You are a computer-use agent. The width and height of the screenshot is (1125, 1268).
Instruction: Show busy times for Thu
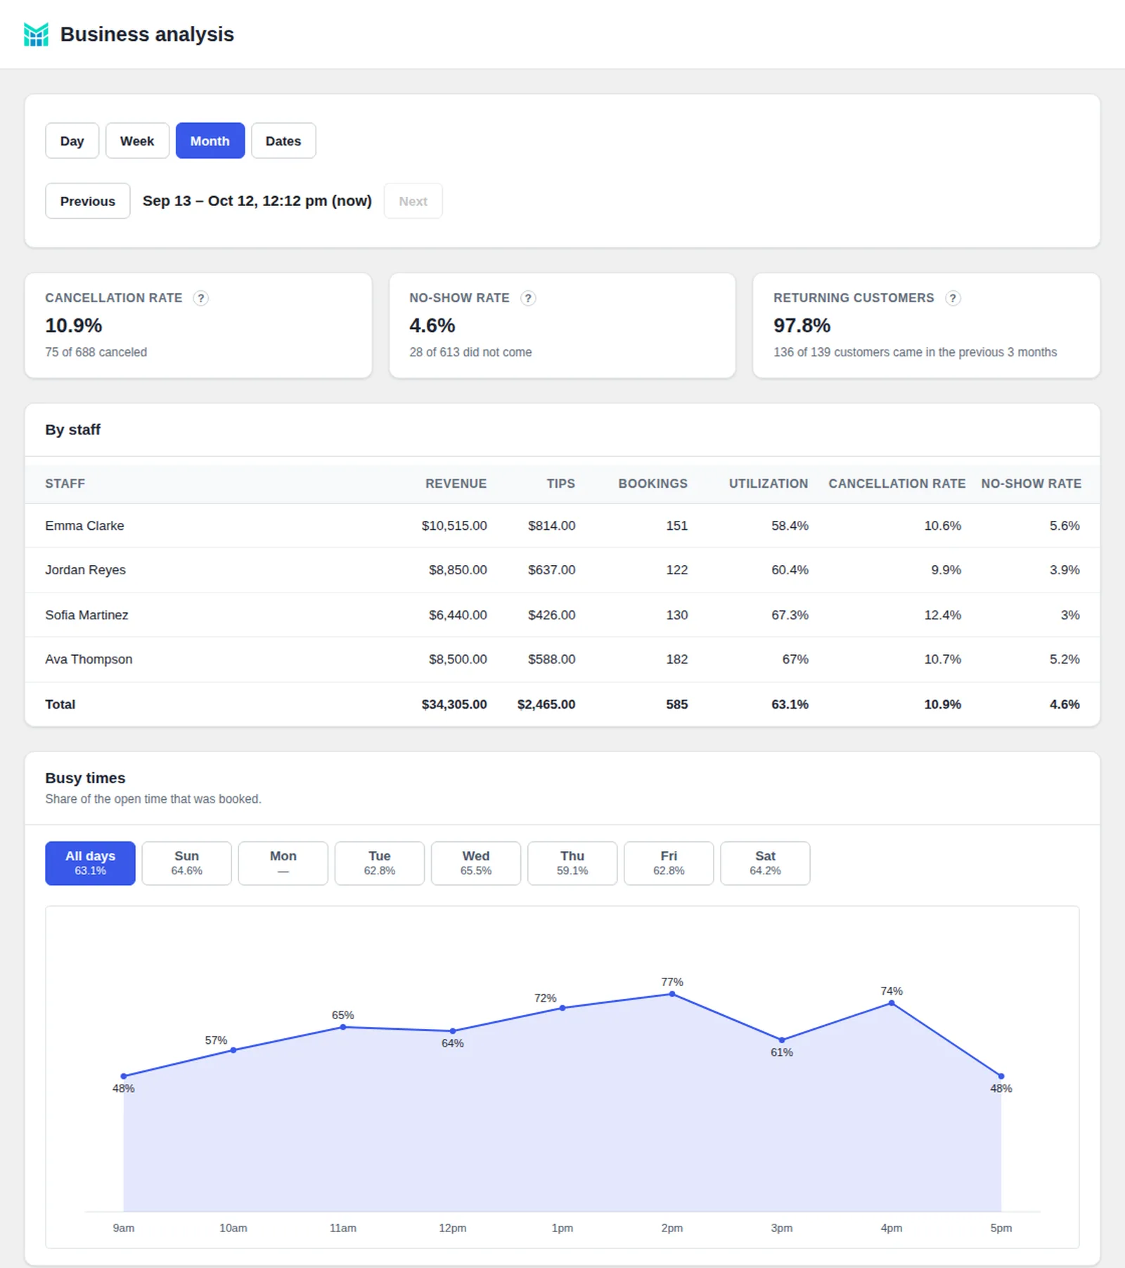[x=572, y=863]
